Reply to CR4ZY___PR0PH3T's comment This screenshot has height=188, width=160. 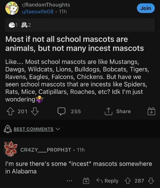(x=108, y=181)
